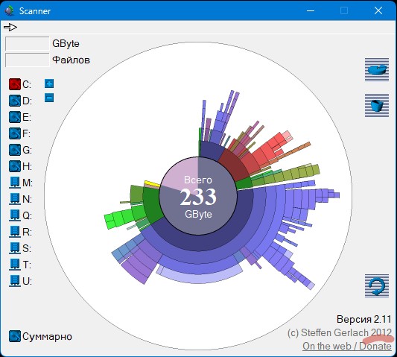Image resolution: width=397 pixels, height=357 pixels.
Task: Click the yellow chart segment
Action: tap(152, 184)
